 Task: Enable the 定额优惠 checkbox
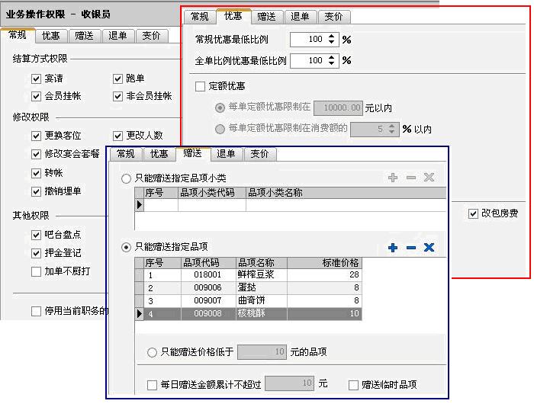click(201, 87)
